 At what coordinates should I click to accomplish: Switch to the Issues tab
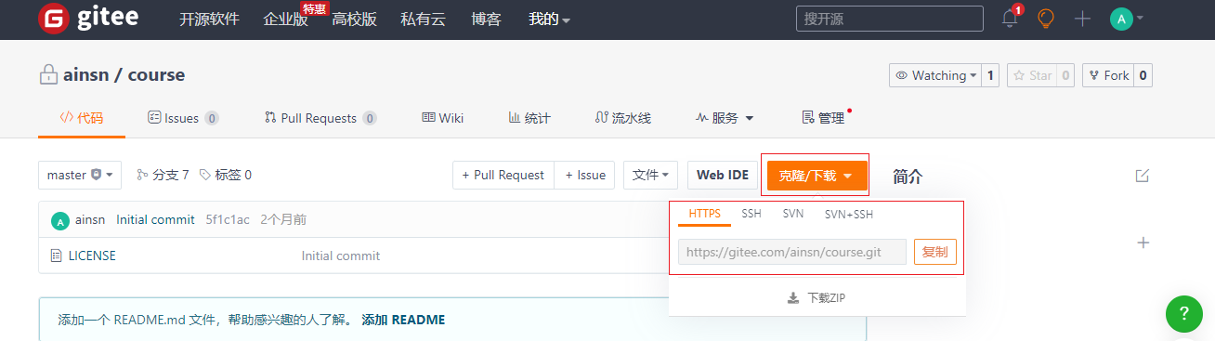(183, 118)
